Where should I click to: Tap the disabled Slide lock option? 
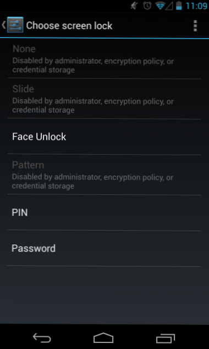point(105,99)
